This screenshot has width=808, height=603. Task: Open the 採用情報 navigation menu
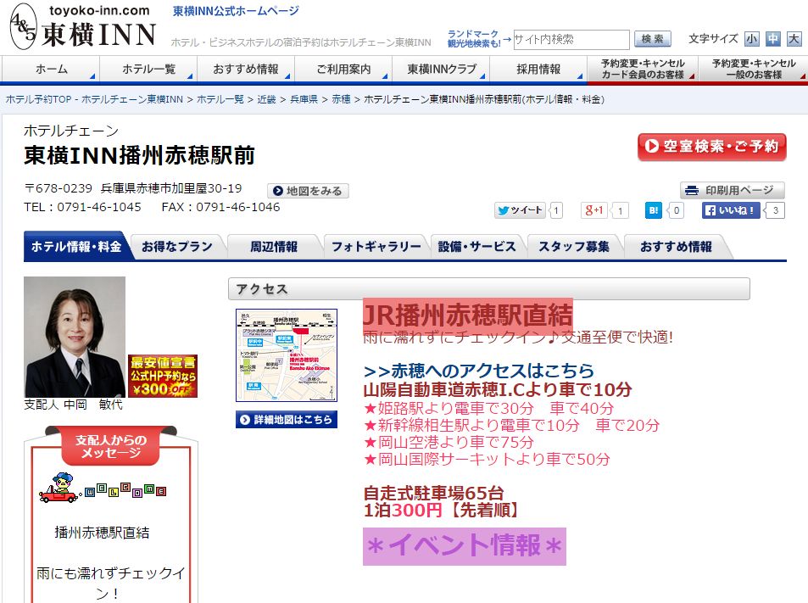pyautogui.click(x=538, y=69)
